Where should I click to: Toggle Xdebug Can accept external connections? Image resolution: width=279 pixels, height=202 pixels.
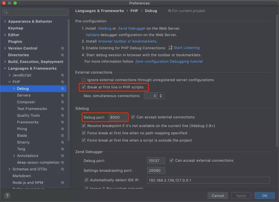click(x=133, y=117)
